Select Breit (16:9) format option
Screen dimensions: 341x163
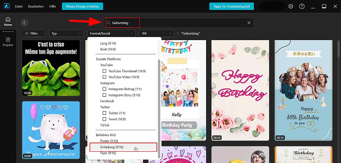pos(108,49)
